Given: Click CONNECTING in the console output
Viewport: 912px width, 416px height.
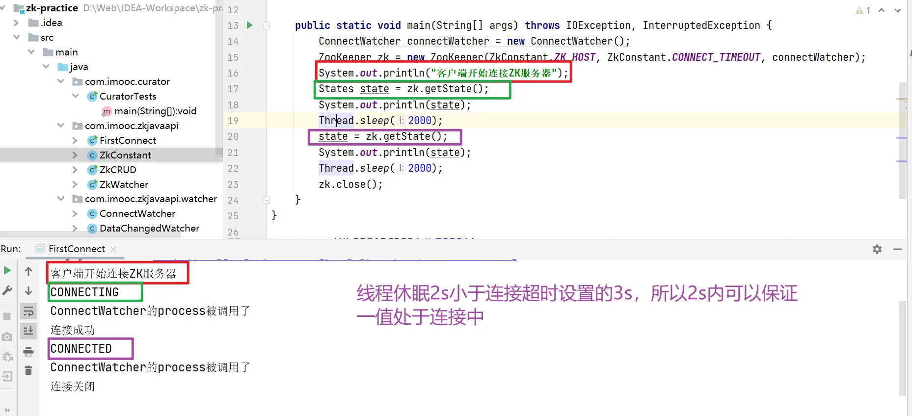Looking at the screenshot, I should coord(84,292).
